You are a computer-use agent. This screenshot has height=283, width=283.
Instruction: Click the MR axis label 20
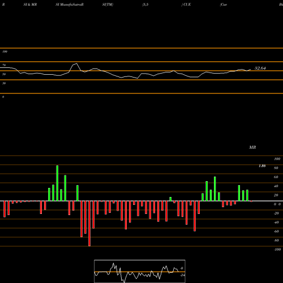276,195
